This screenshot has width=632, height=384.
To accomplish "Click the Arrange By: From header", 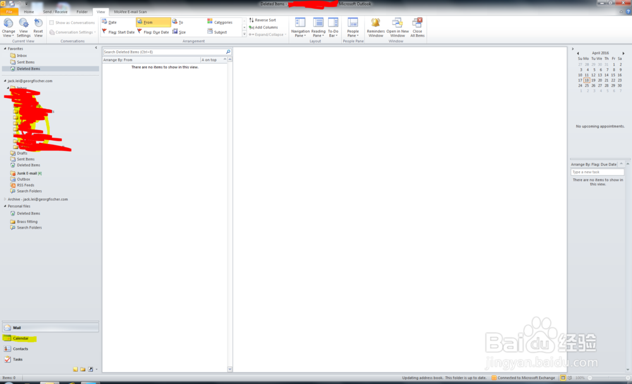I will [x=151, y=59].
